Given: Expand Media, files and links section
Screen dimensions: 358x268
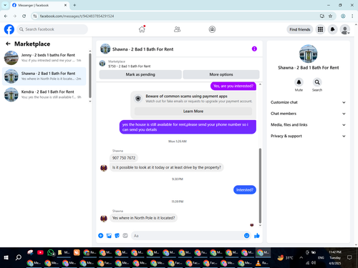Looking at the screenshot, I should tap(308, 124).
